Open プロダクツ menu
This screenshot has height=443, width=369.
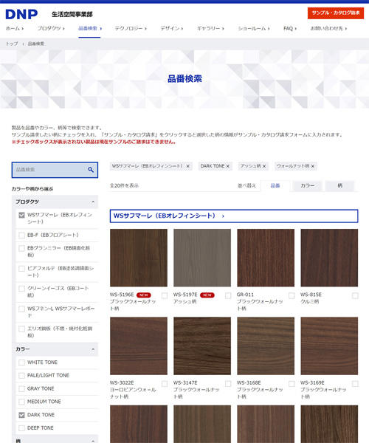pyautogui.click(x=51, y=28)
